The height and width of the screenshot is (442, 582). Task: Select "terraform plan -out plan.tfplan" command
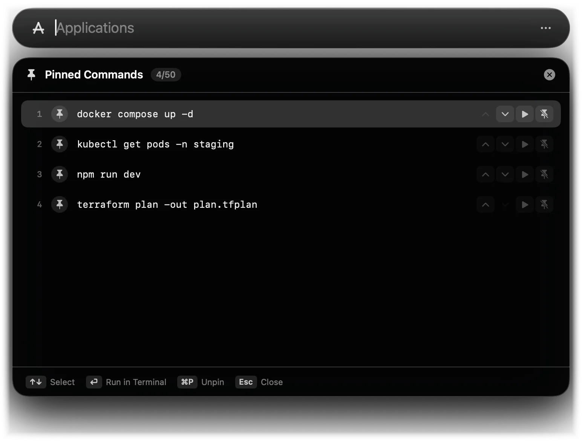(167, 204)
